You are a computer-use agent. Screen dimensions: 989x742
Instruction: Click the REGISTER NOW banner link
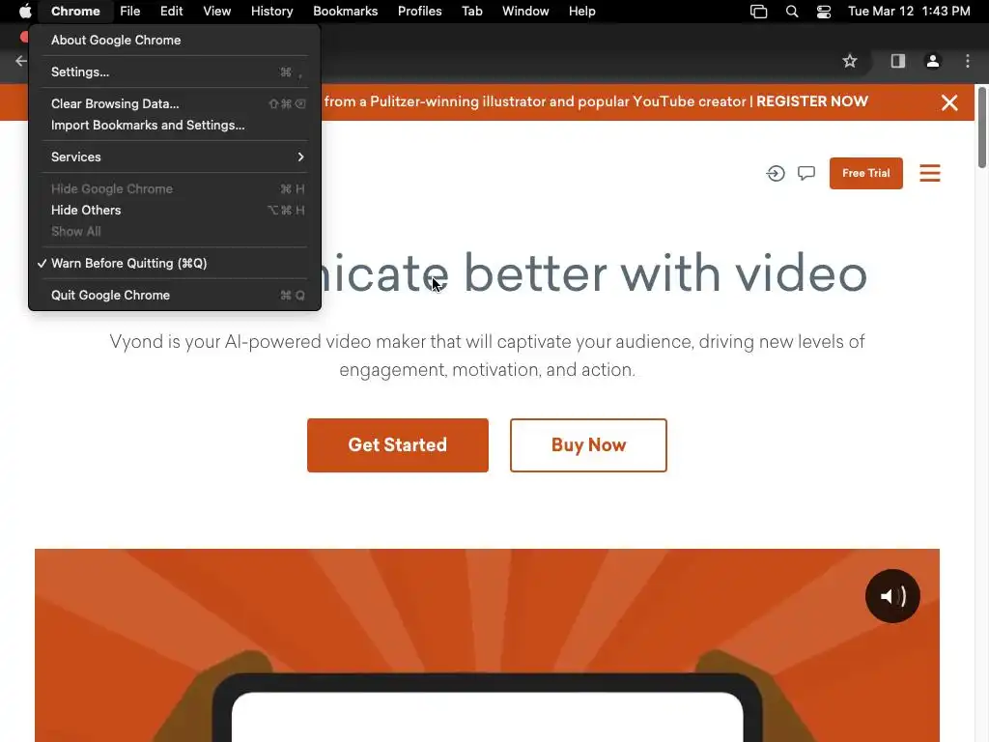point(812,101)
